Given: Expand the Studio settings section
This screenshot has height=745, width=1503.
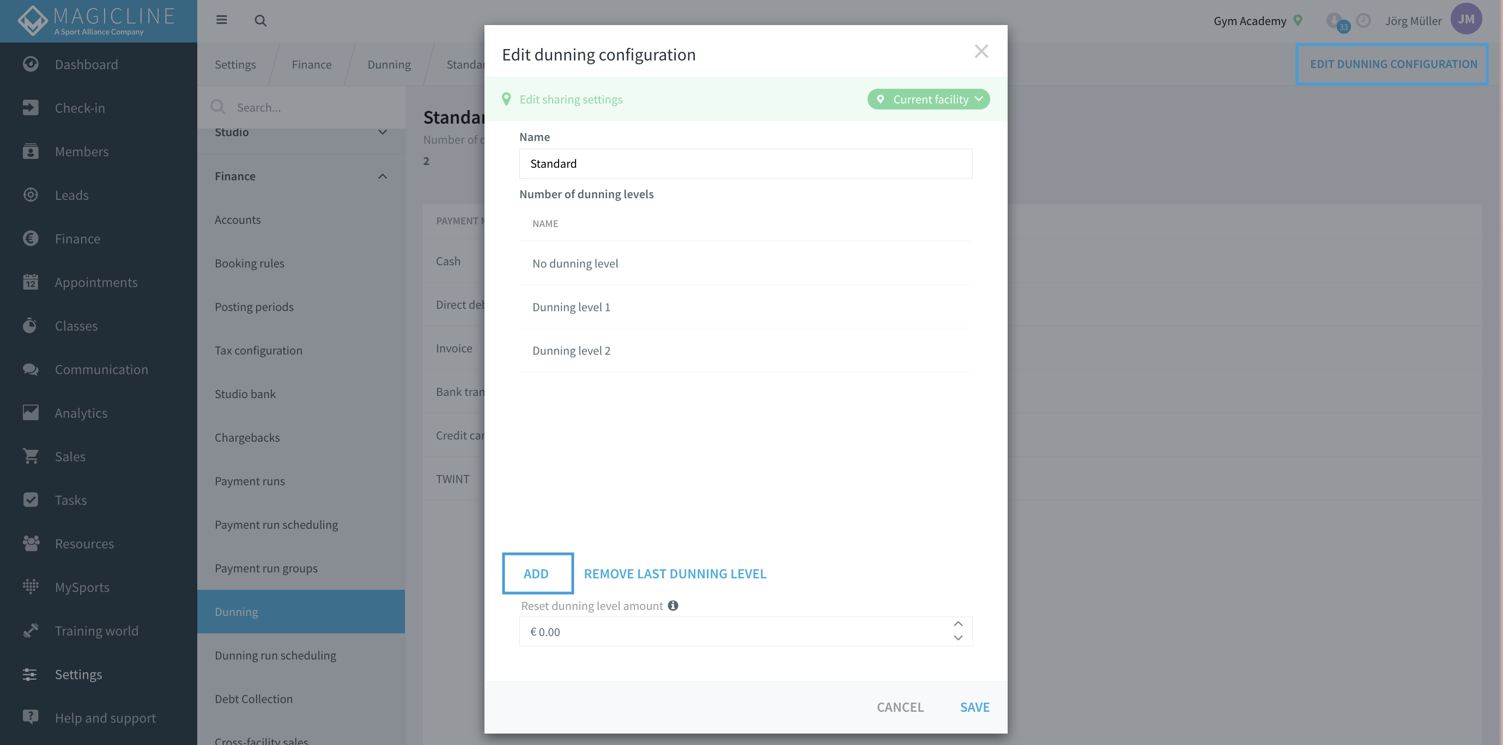Looking at the screenshot, I should coord(382,132).
